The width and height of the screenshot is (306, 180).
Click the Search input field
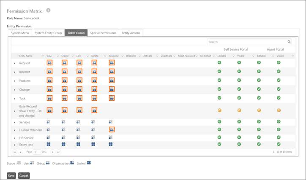point(246,42)
